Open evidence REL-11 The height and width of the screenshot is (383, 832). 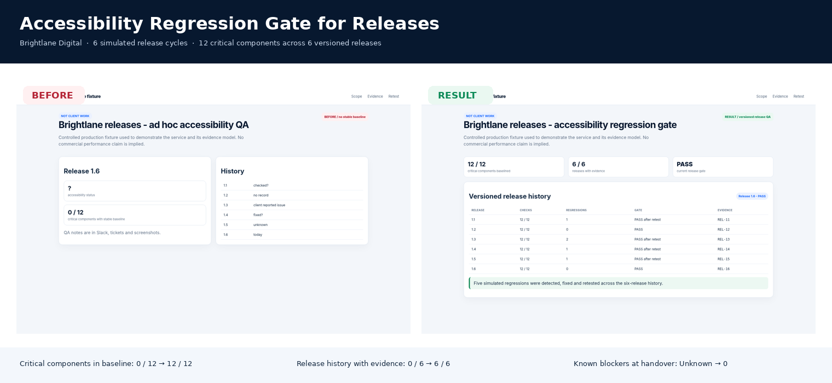click(723, 219)
